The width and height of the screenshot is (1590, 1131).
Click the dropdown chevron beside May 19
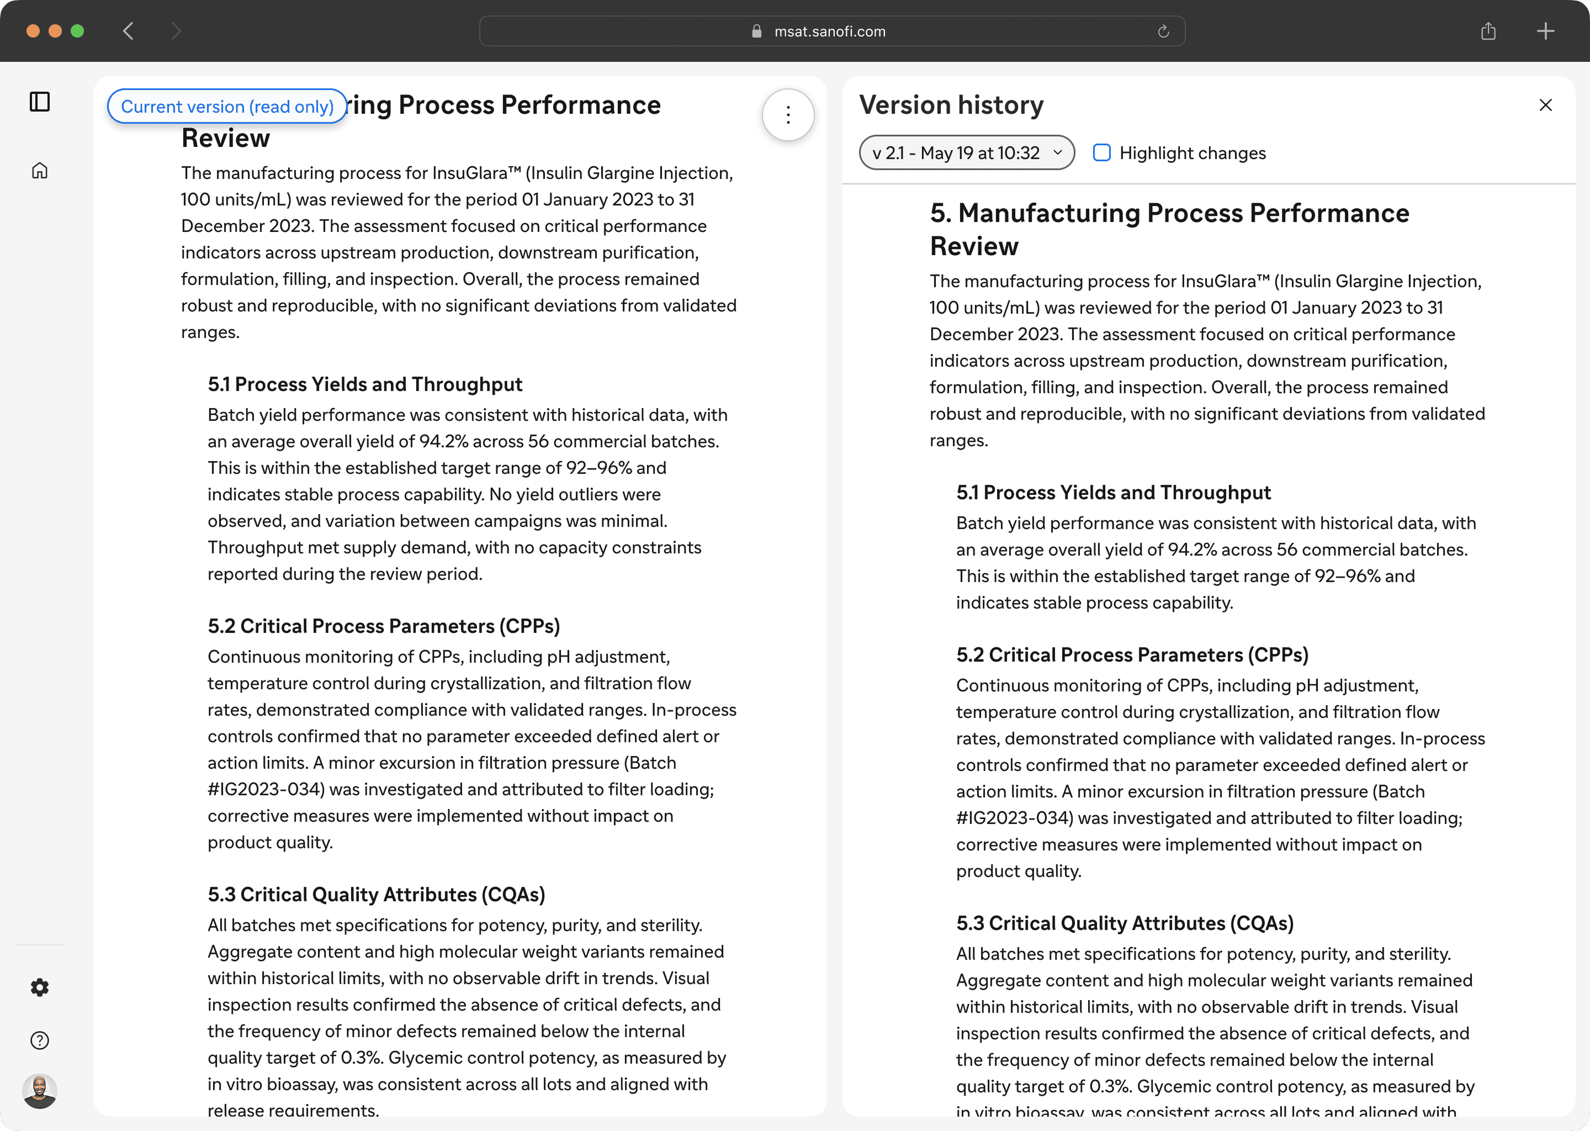pos(1058,152)
